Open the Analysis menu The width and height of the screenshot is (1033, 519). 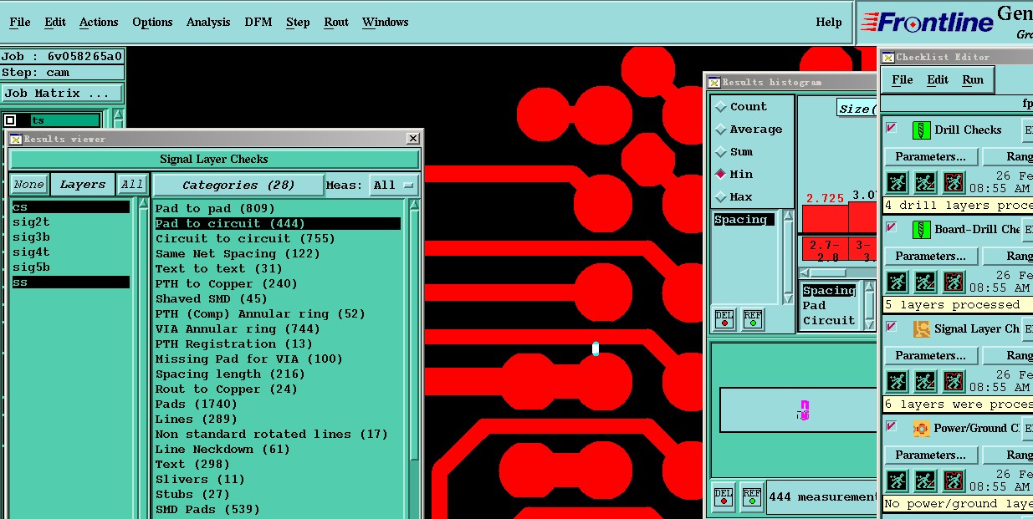point(208,23)
